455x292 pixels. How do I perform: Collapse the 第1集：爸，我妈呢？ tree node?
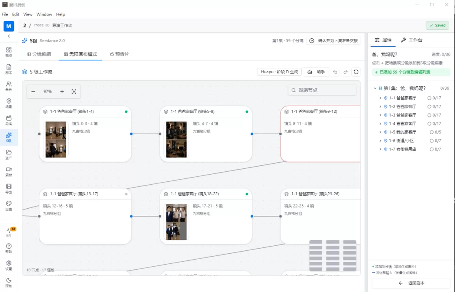click(x=375, y=88)
